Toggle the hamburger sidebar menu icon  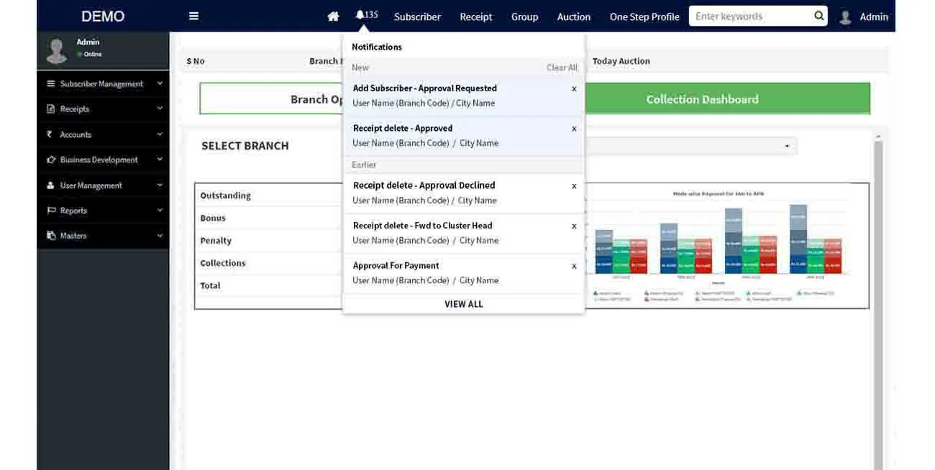point(193,16)
